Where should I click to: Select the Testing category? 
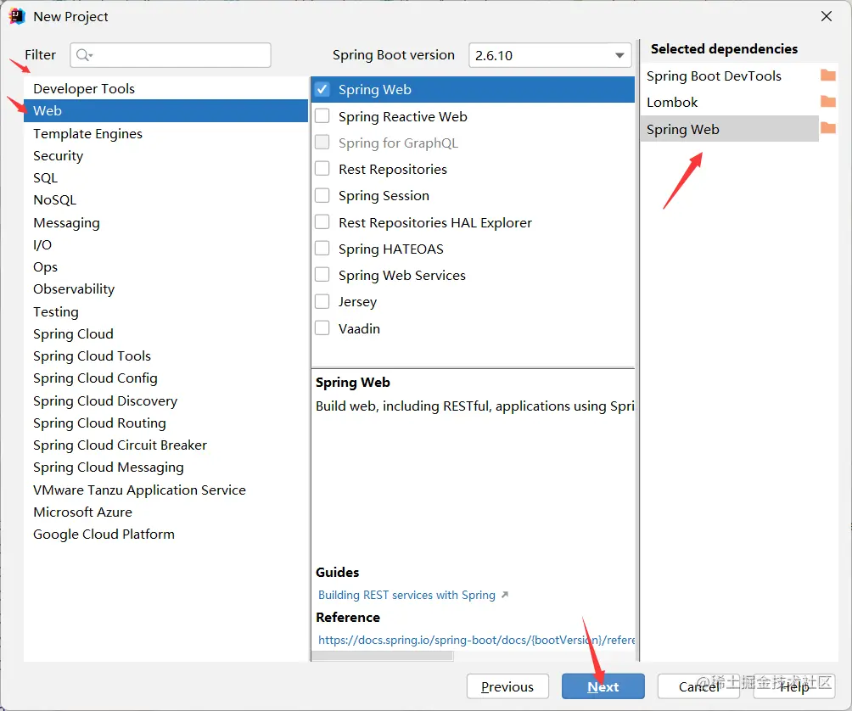pos(165,311)
